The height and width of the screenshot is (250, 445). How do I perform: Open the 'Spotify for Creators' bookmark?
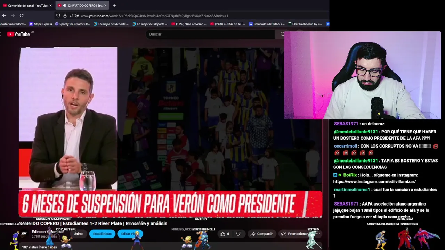pyautogui.click(x=73, y=24)
